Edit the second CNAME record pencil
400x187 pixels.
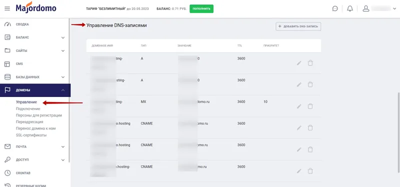[x=299, y=149]
